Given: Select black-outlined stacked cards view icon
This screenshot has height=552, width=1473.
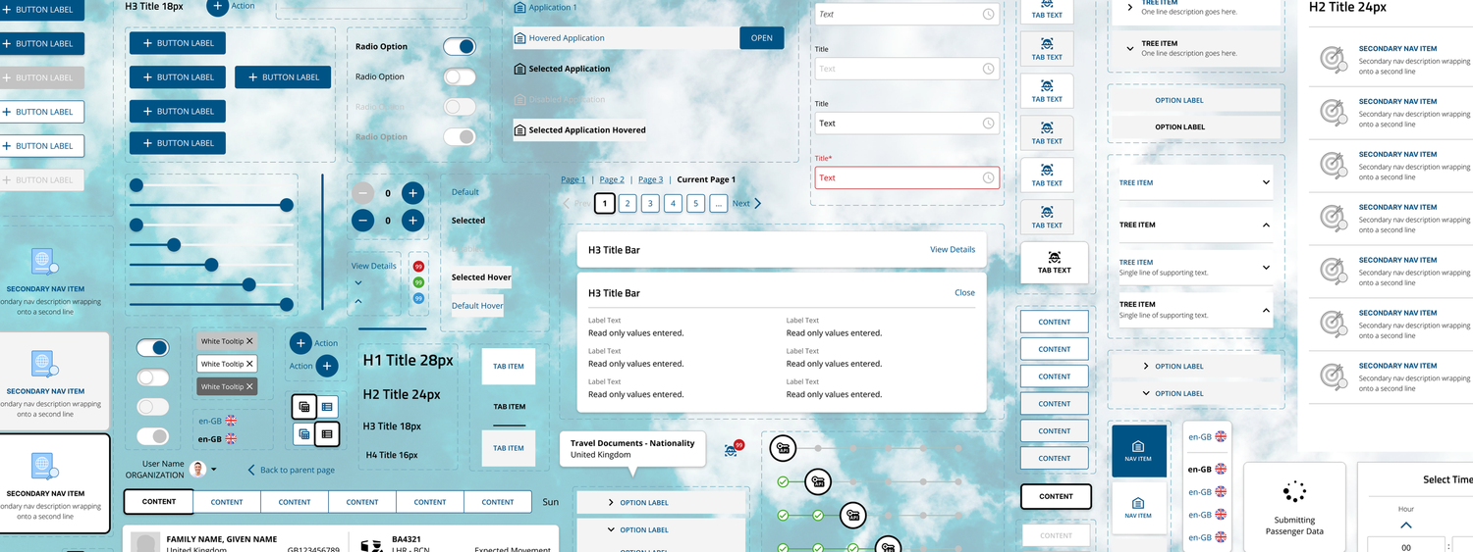Looking at the screenshot, I should [304, 406].
